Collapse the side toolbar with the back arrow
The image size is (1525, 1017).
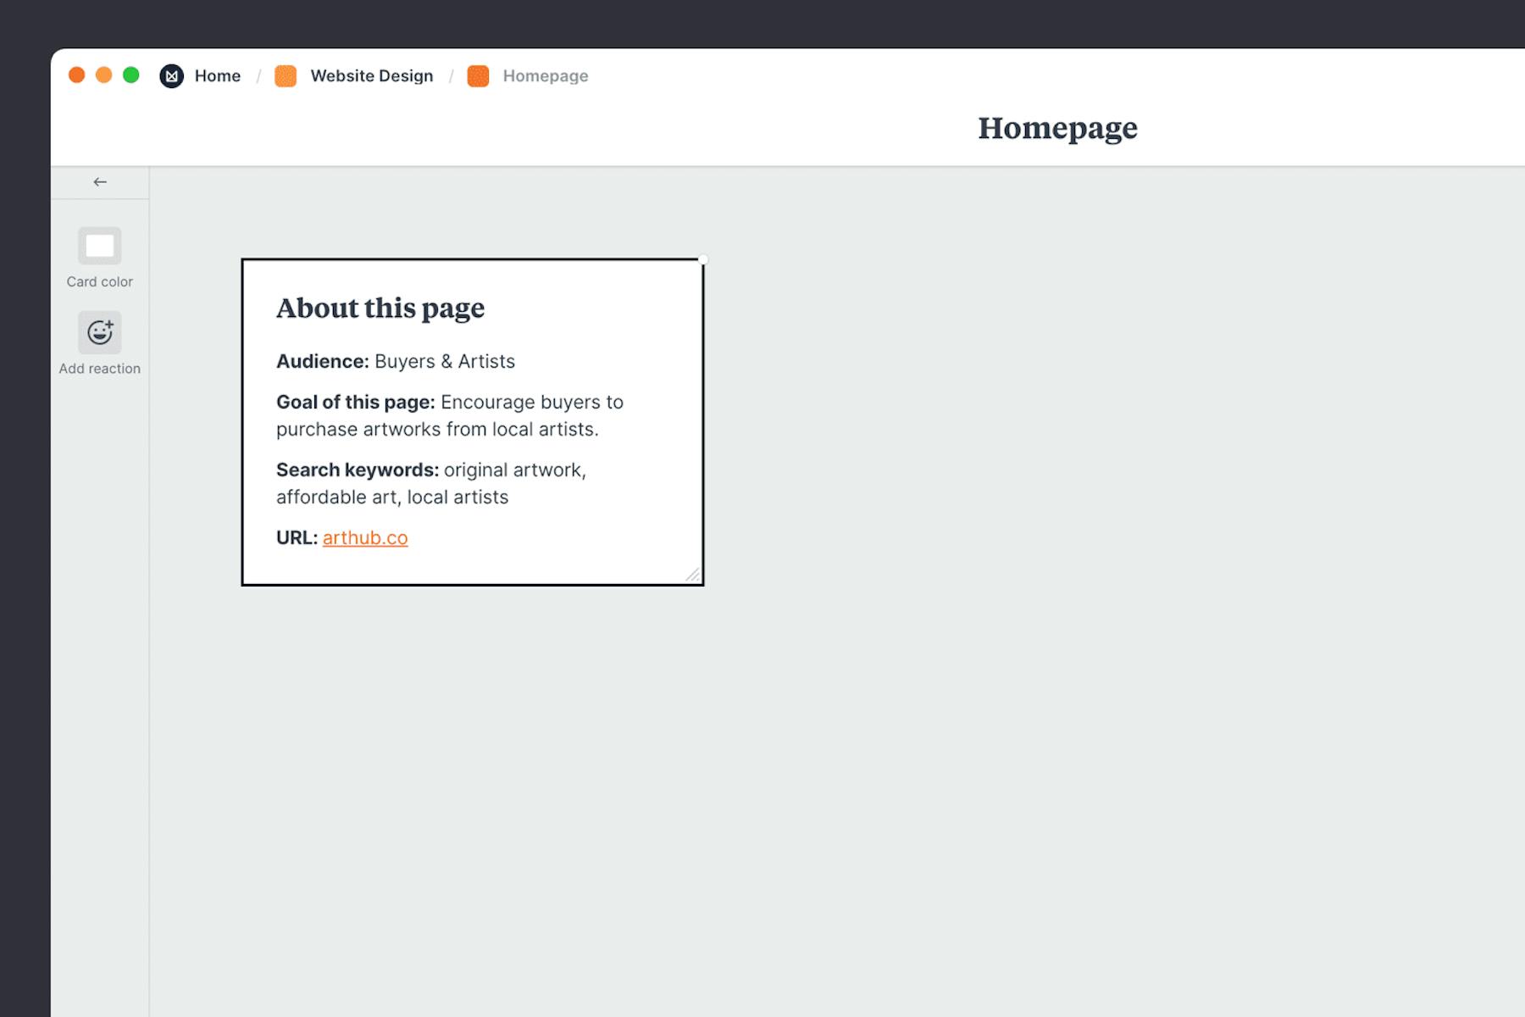99,181
